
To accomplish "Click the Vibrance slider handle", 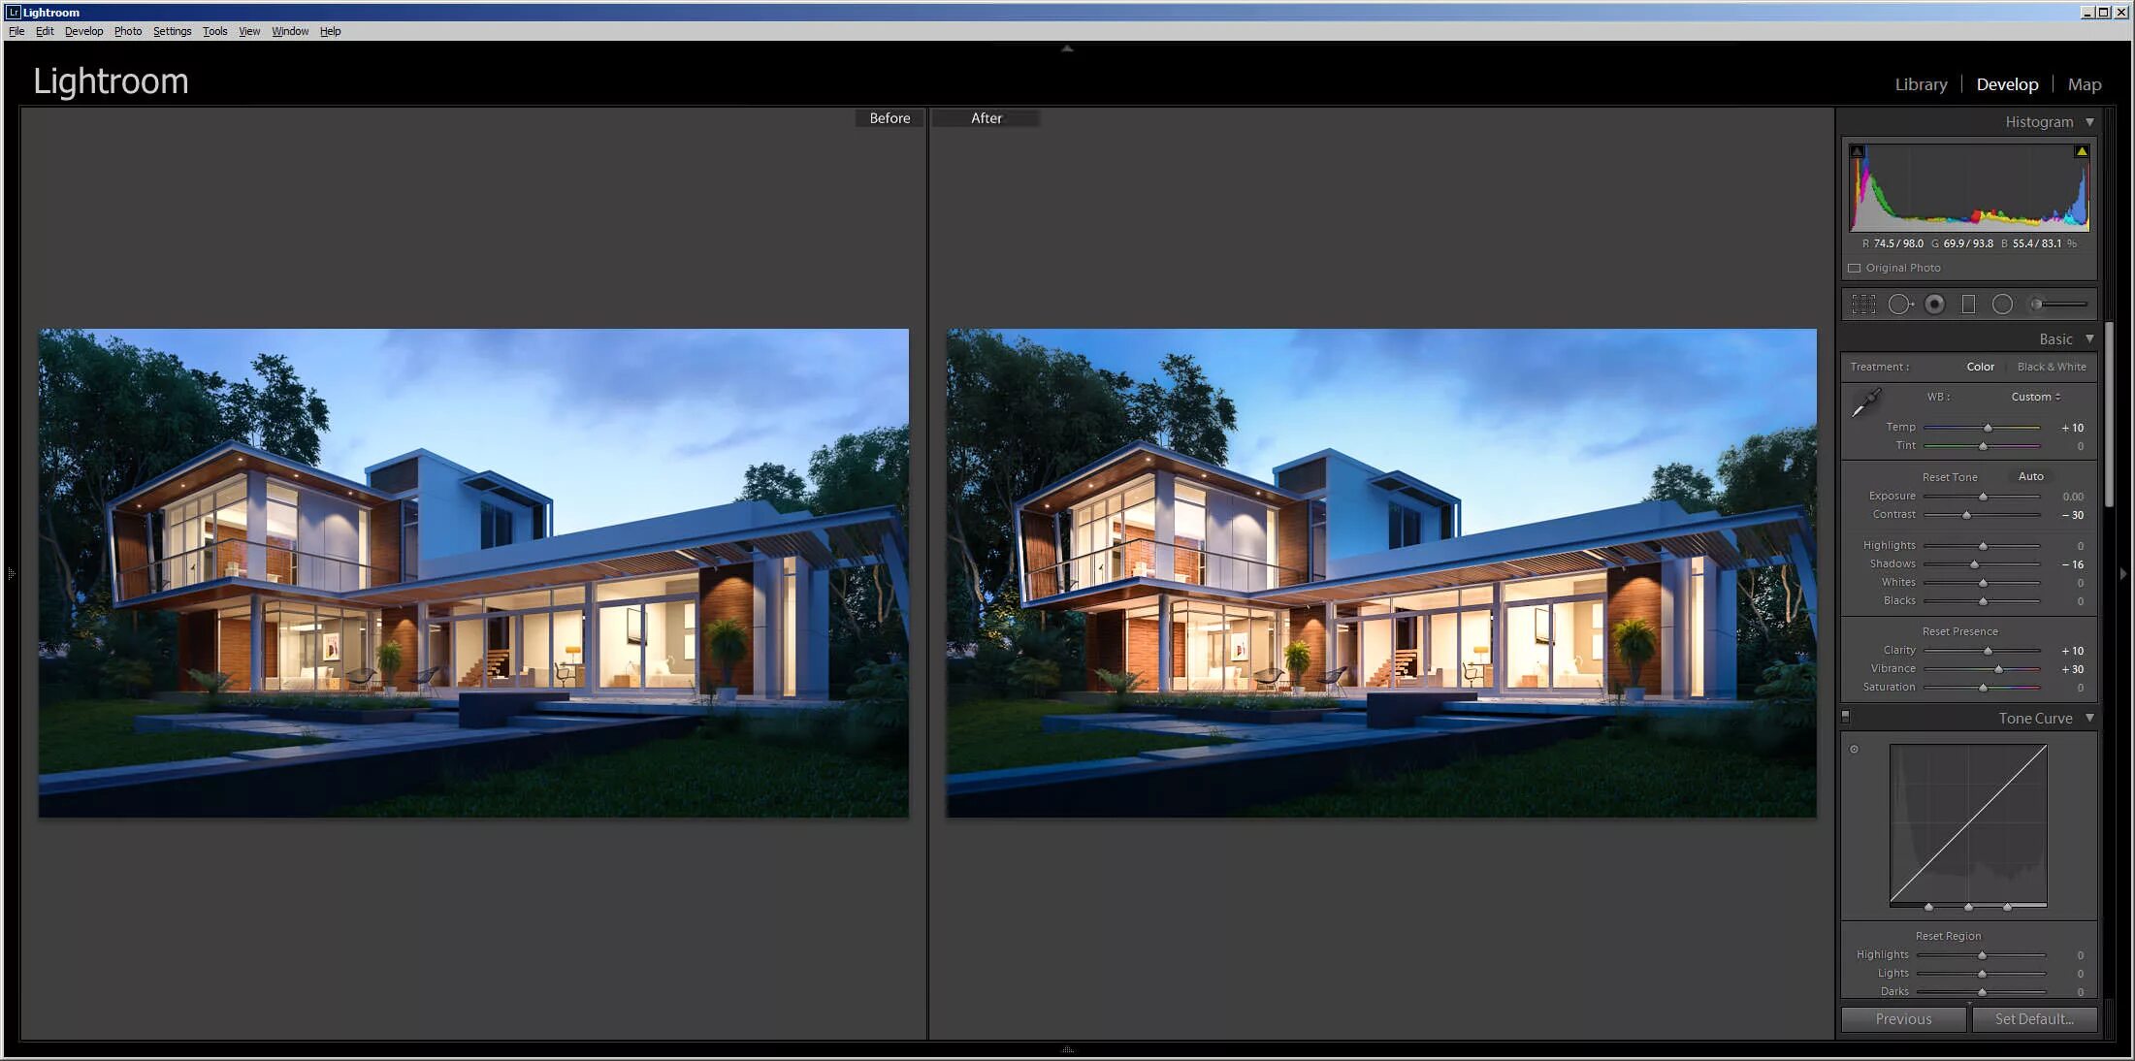I will [x=1998, y=669].
